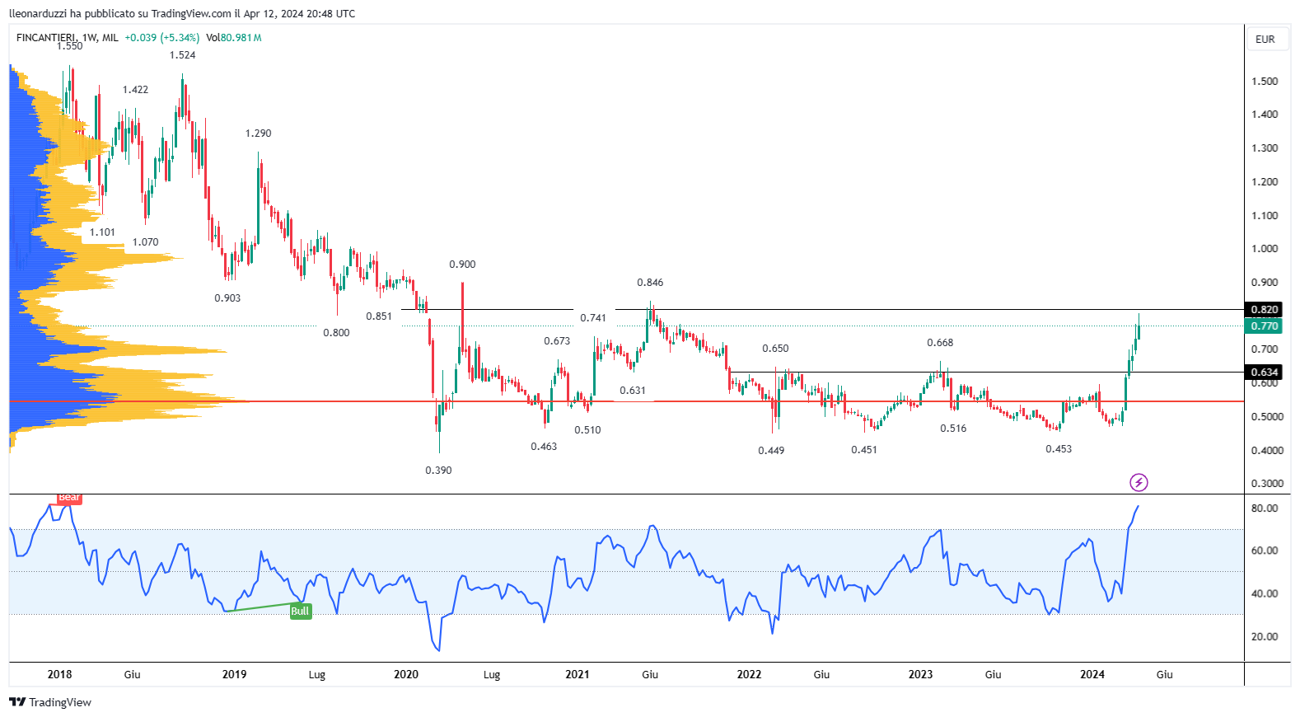Click the 0.463 low price annotation
Image resolution: width=1300 pixels, height=717 pixels.
pos(544,447)
